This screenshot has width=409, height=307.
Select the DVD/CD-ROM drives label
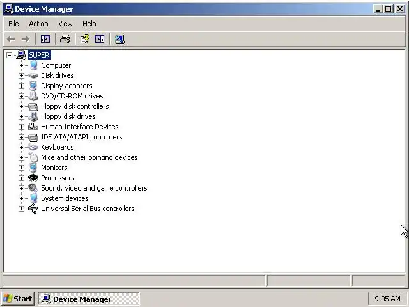click(x=72, y=96)
